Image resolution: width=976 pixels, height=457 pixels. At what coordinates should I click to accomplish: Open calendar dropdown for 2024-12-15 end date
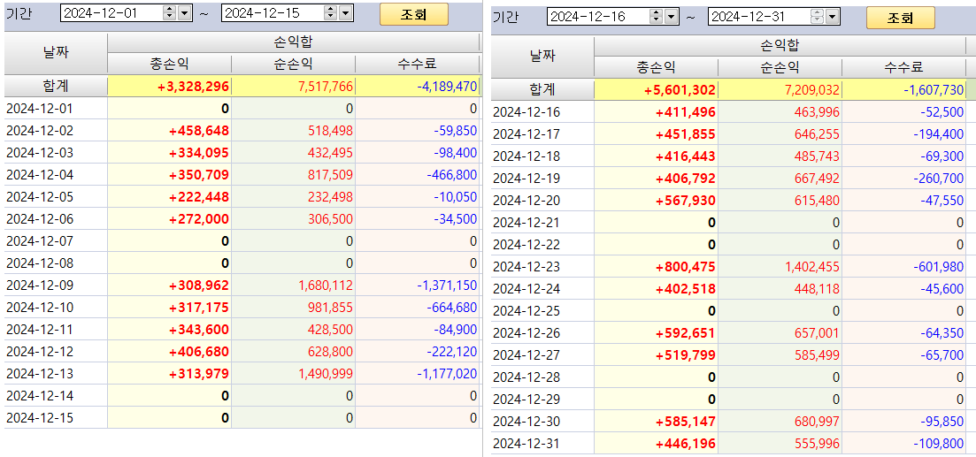click(345, 13)
